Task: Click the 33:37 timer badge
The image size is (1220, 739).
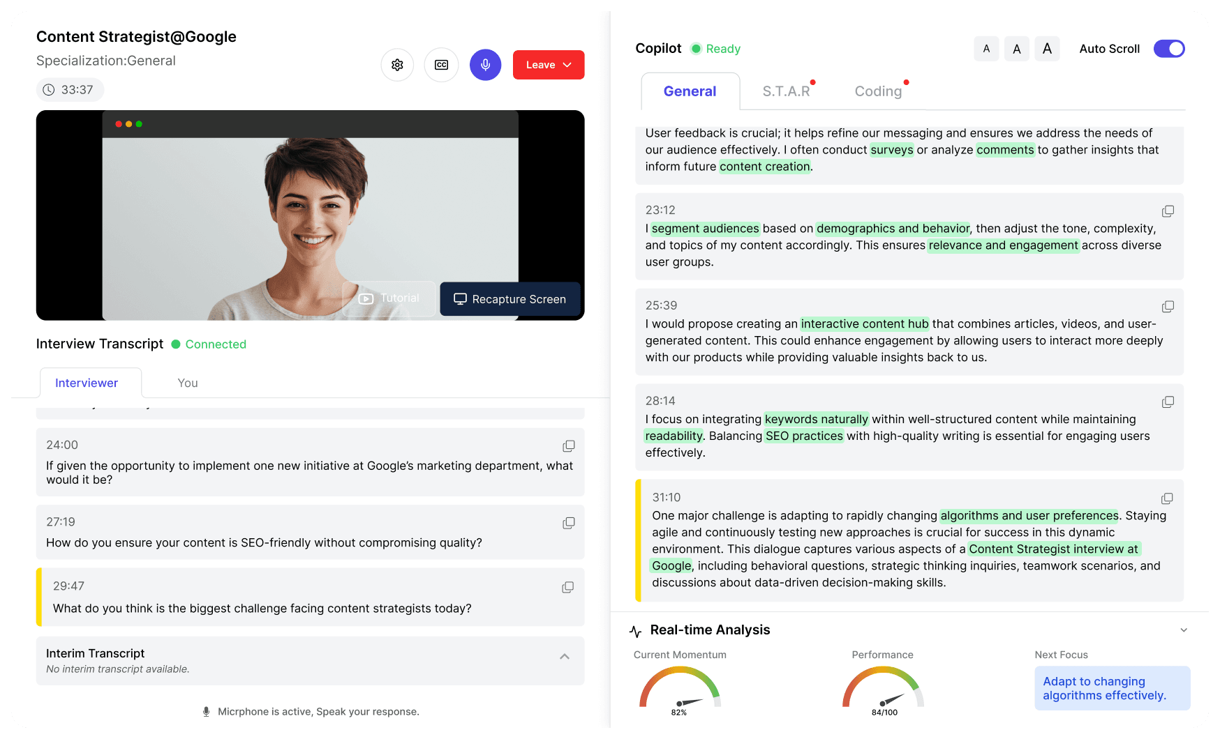Action: pos(70,90)
